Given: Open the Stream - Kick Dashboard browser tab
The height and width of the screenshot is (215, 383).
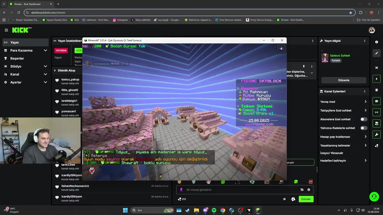Looking at the screenshot, I should click(31, 4).
